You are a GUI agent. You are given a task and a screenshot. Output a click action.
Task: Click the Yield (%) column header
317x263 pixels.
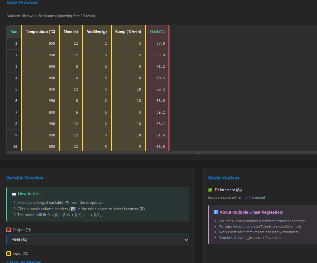157,32
